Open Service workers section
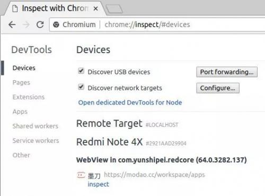265x196 pixels. pos(36,141)
